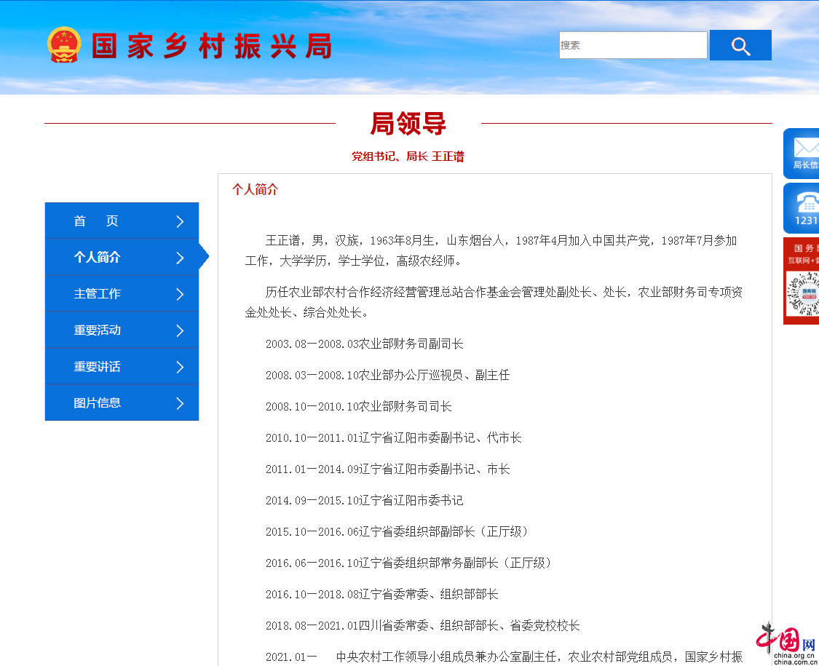The image size is (819, 666).
Task: Click the magnifying glass search button
Action: tap(740, 45)
